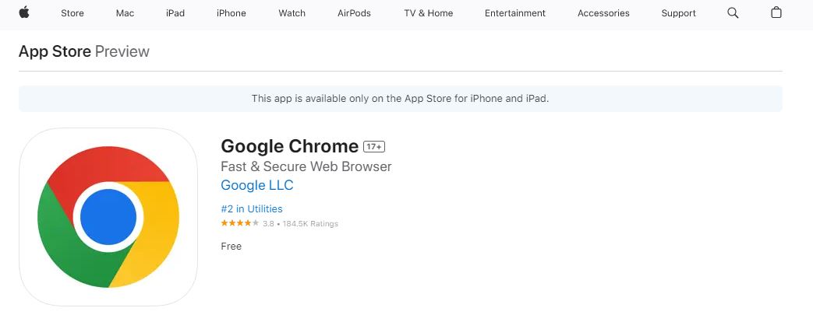The image size is (813, 322).
Task: Open the Store menu
Action: (72, 13)
